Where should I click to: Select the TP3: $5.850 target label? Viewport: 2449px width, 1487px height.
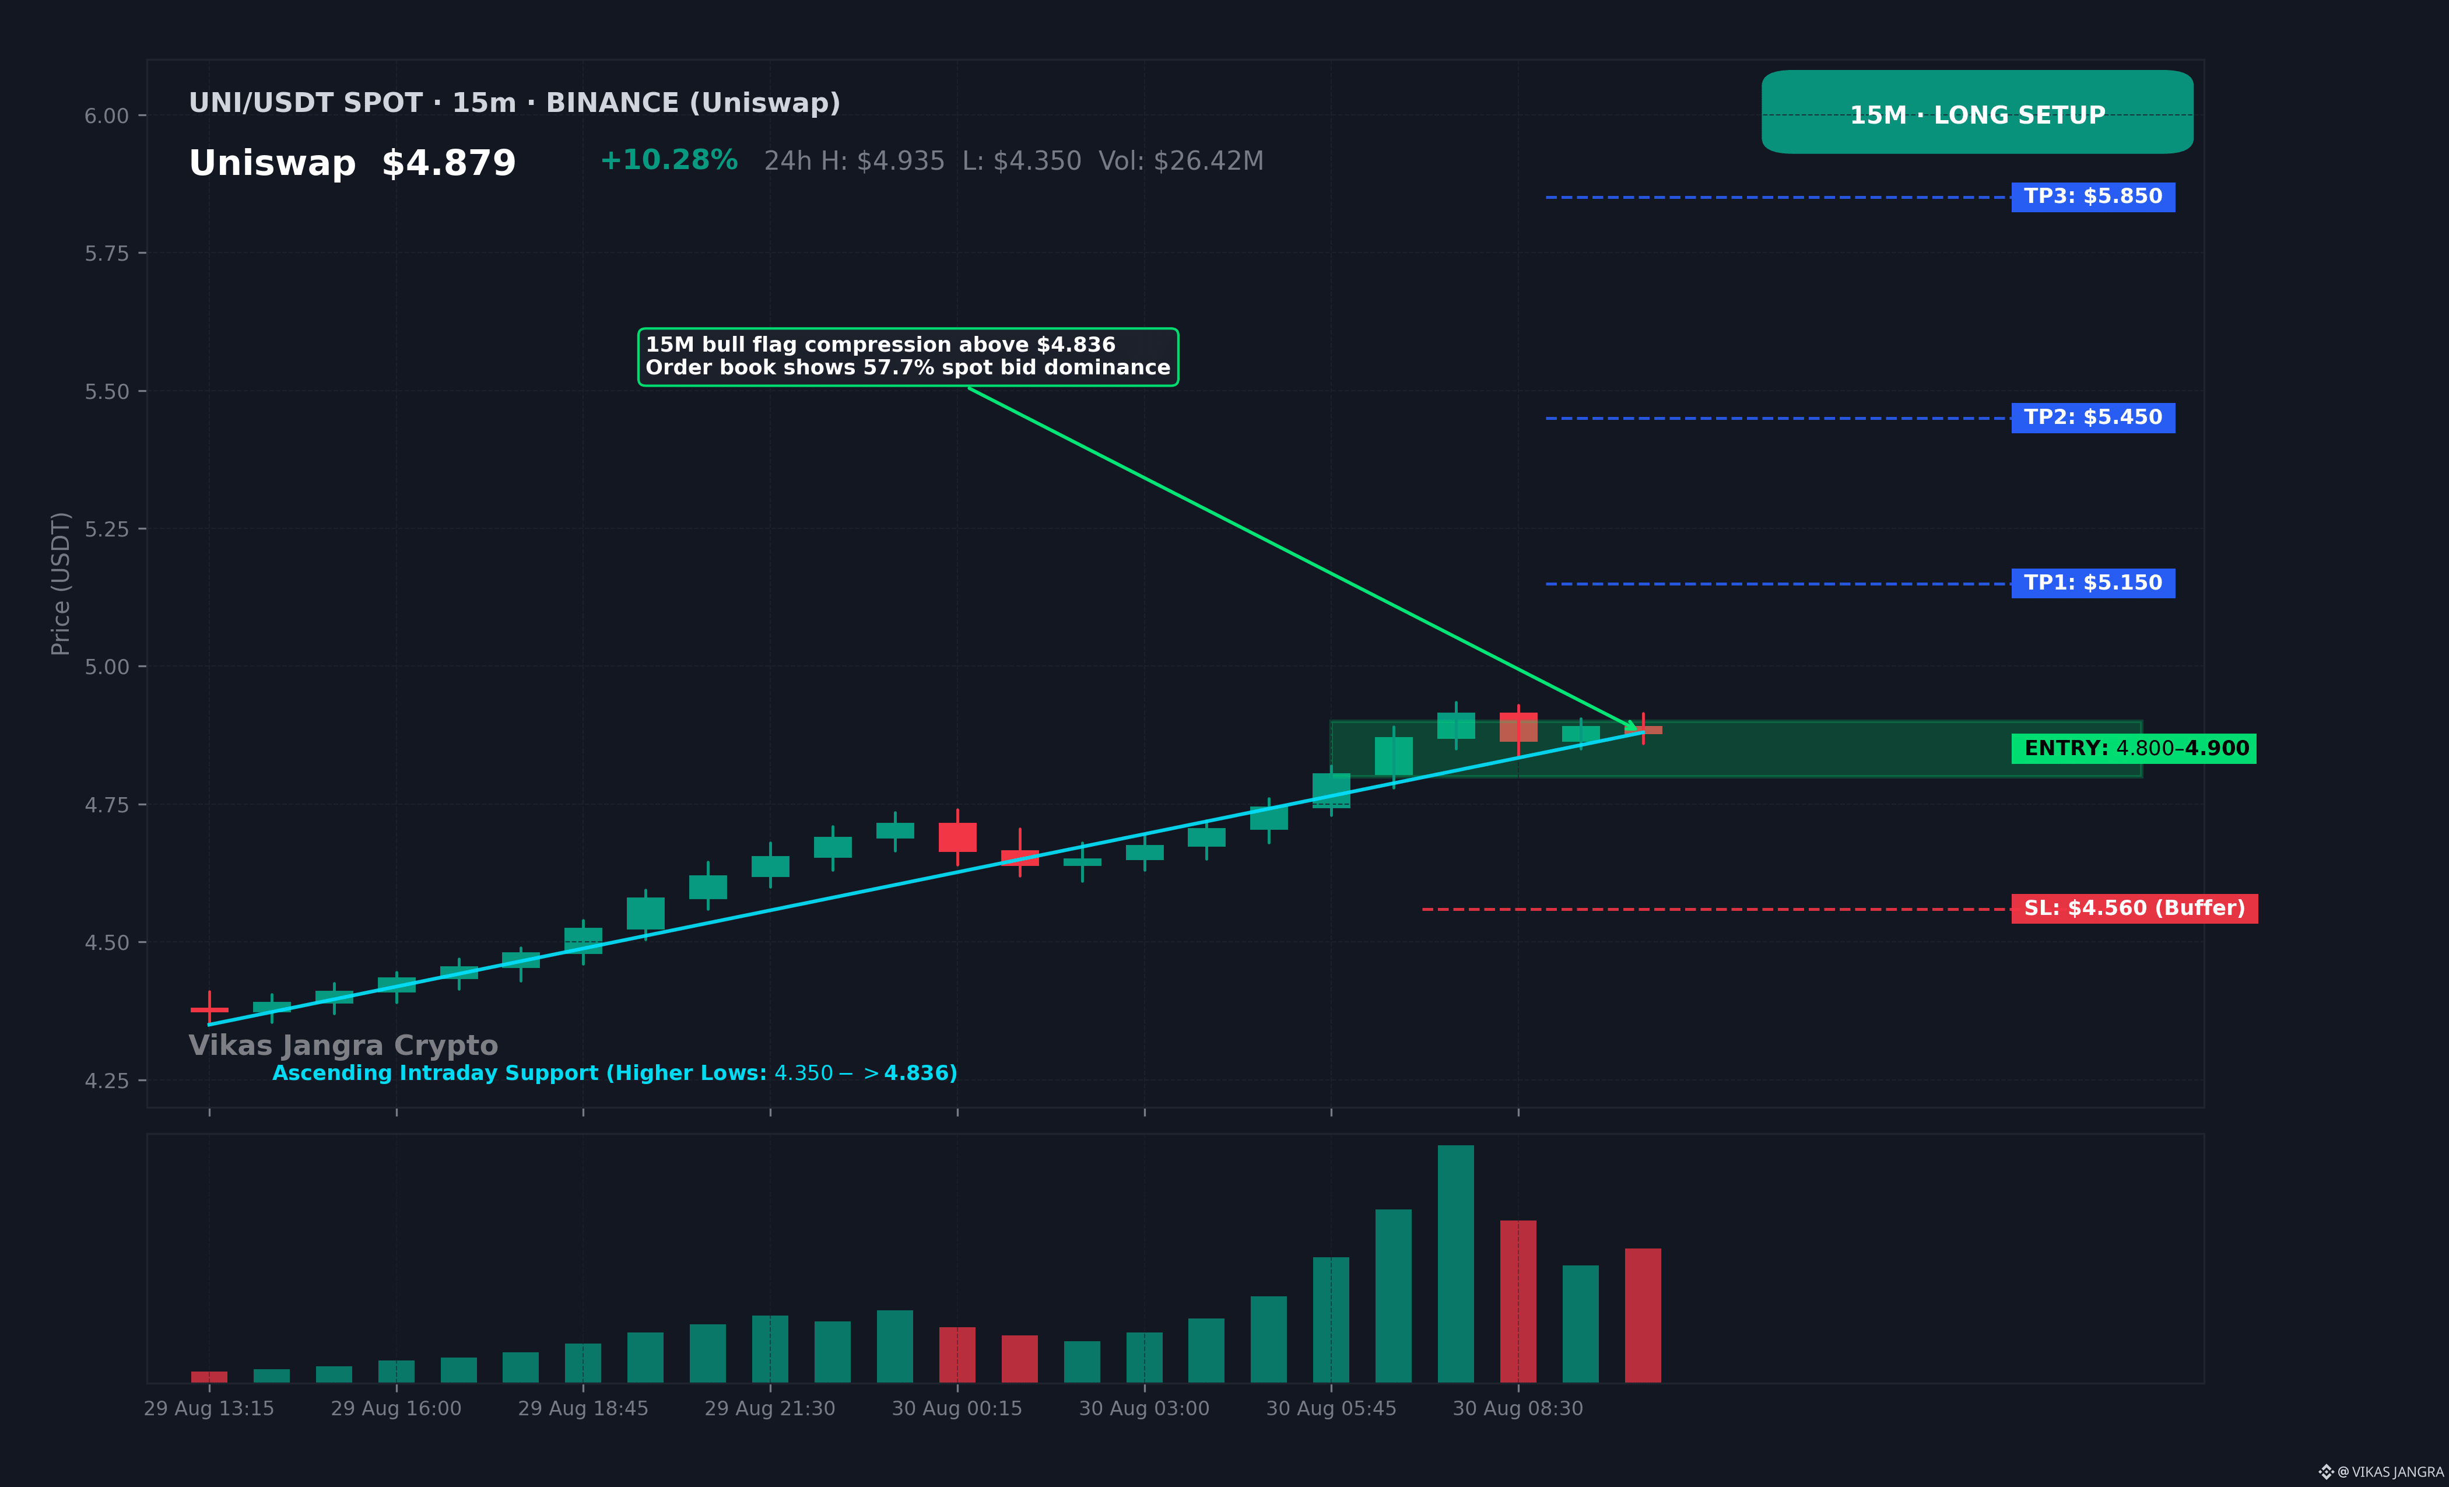click(2093, 197)
